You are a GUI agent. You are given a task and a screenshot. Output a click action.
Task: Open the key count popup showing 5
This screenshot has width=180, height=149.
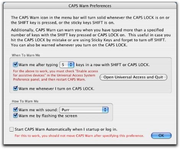pyautogui.click(x=67, y=65)
